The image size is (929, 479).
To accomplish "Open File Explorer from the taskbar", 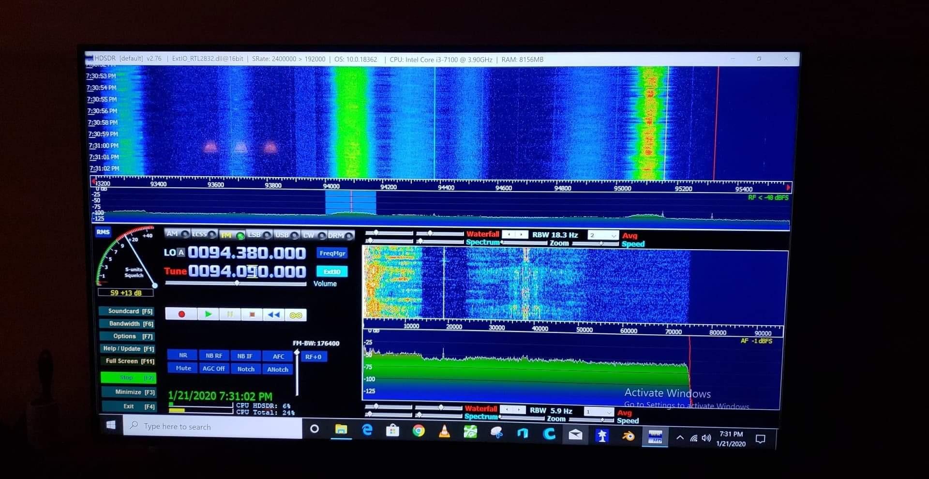I will [341, 429].
